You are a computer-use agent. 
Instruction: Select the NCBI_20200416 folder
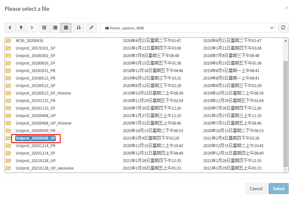(x=29, y=41)
